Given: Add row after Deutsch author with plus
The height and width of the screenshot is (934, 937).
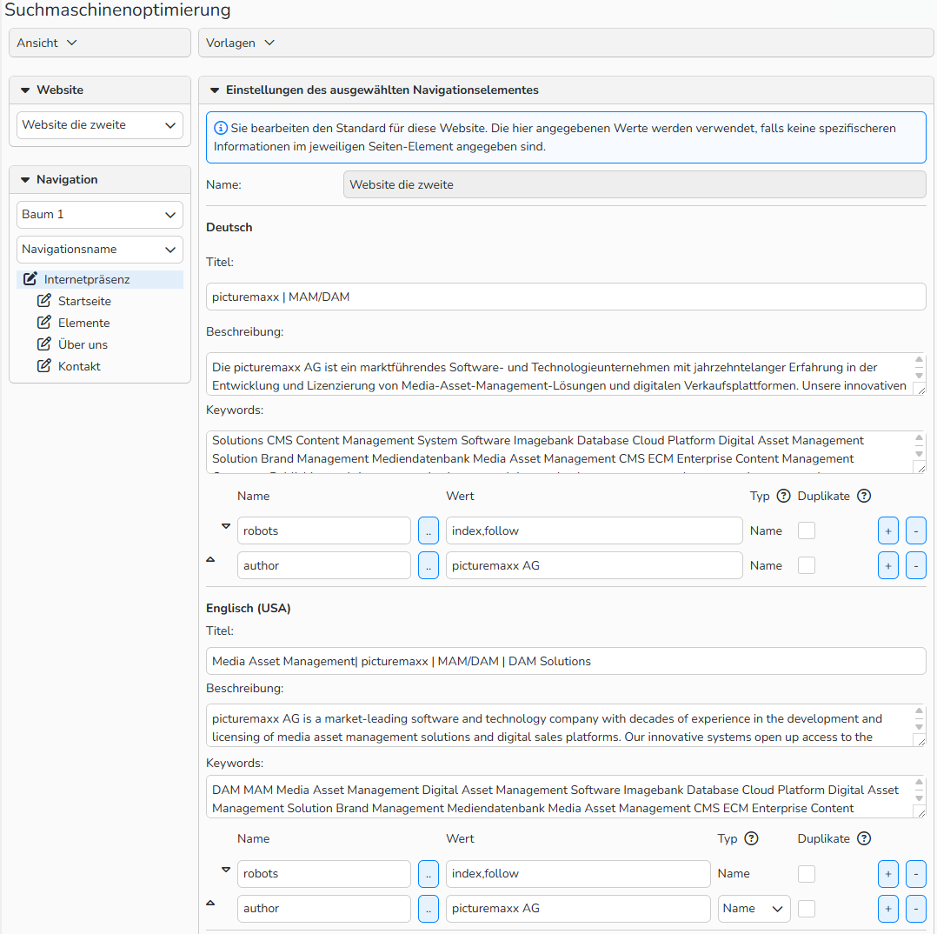Looking at the screenshot, I should (x=888, y=565).
